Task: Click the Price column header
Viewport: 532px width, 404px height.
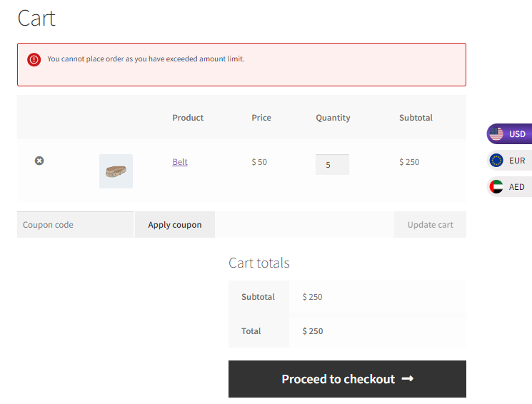Action: (x=261, y=118)
